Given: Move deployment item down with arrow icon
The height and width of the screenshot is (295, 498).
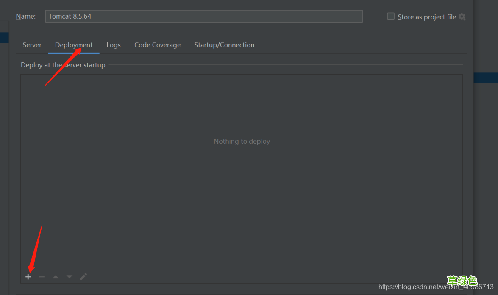Looking at the screenshot, I should [x=69, y=277].
